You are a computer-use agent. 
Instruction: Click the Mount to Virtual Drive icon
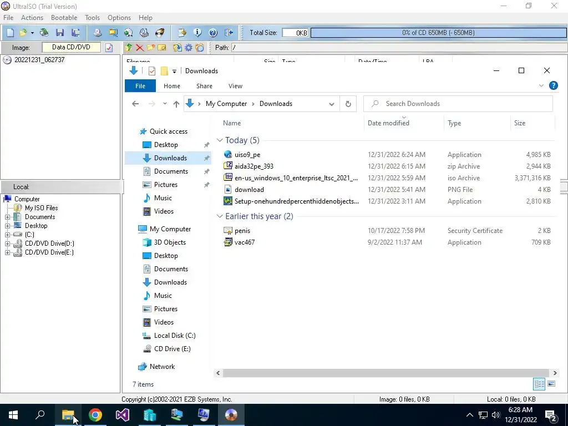(x=144, y=33)
